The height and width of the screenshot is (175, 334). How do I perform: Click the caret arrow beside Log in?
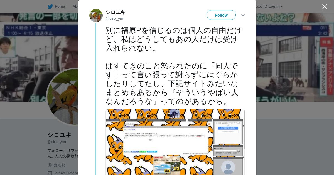click(x=281, y=7)
